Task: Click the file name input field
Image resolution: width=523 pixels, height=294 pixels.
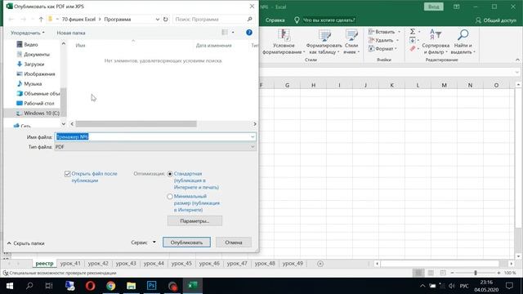Action: tap(155, 136)
